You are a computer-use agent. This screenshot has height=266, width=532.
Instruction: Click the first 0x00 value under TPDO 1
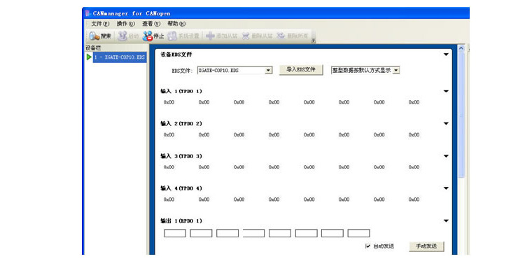(169, 102)
